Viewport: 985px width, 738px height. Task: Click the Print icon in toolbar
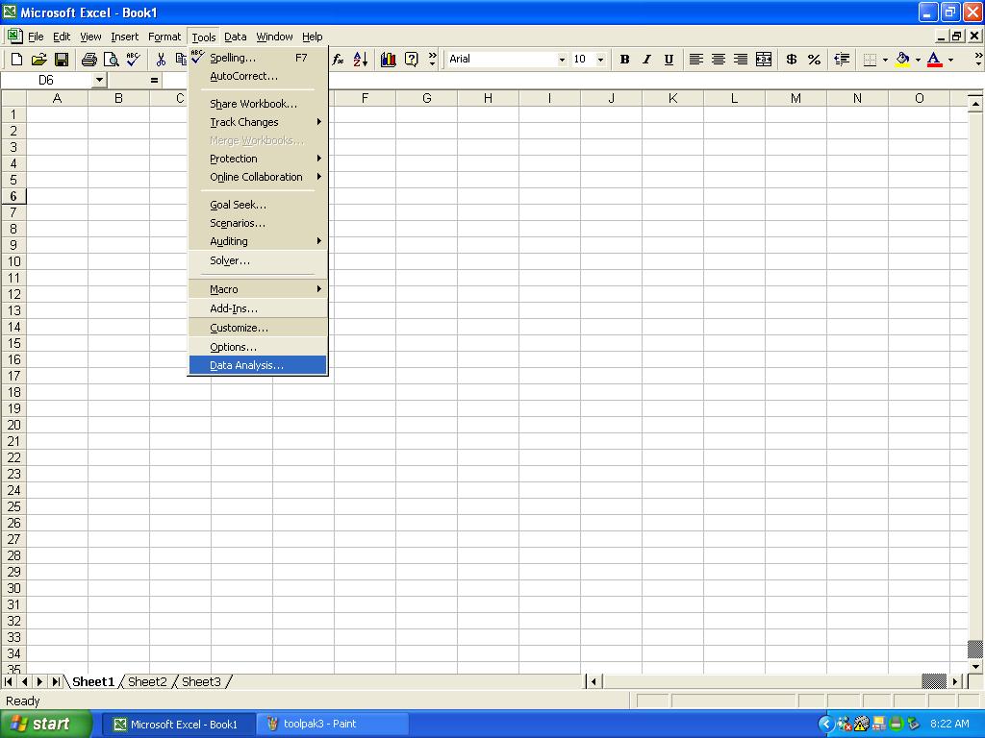[89, 60]
